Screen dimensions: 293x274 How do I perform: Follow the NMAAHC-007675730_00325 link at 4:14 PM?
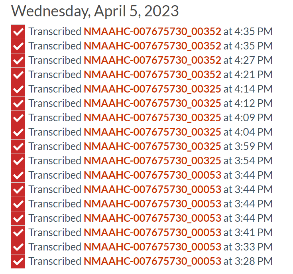pyautogui.click(x=152, y=89)
